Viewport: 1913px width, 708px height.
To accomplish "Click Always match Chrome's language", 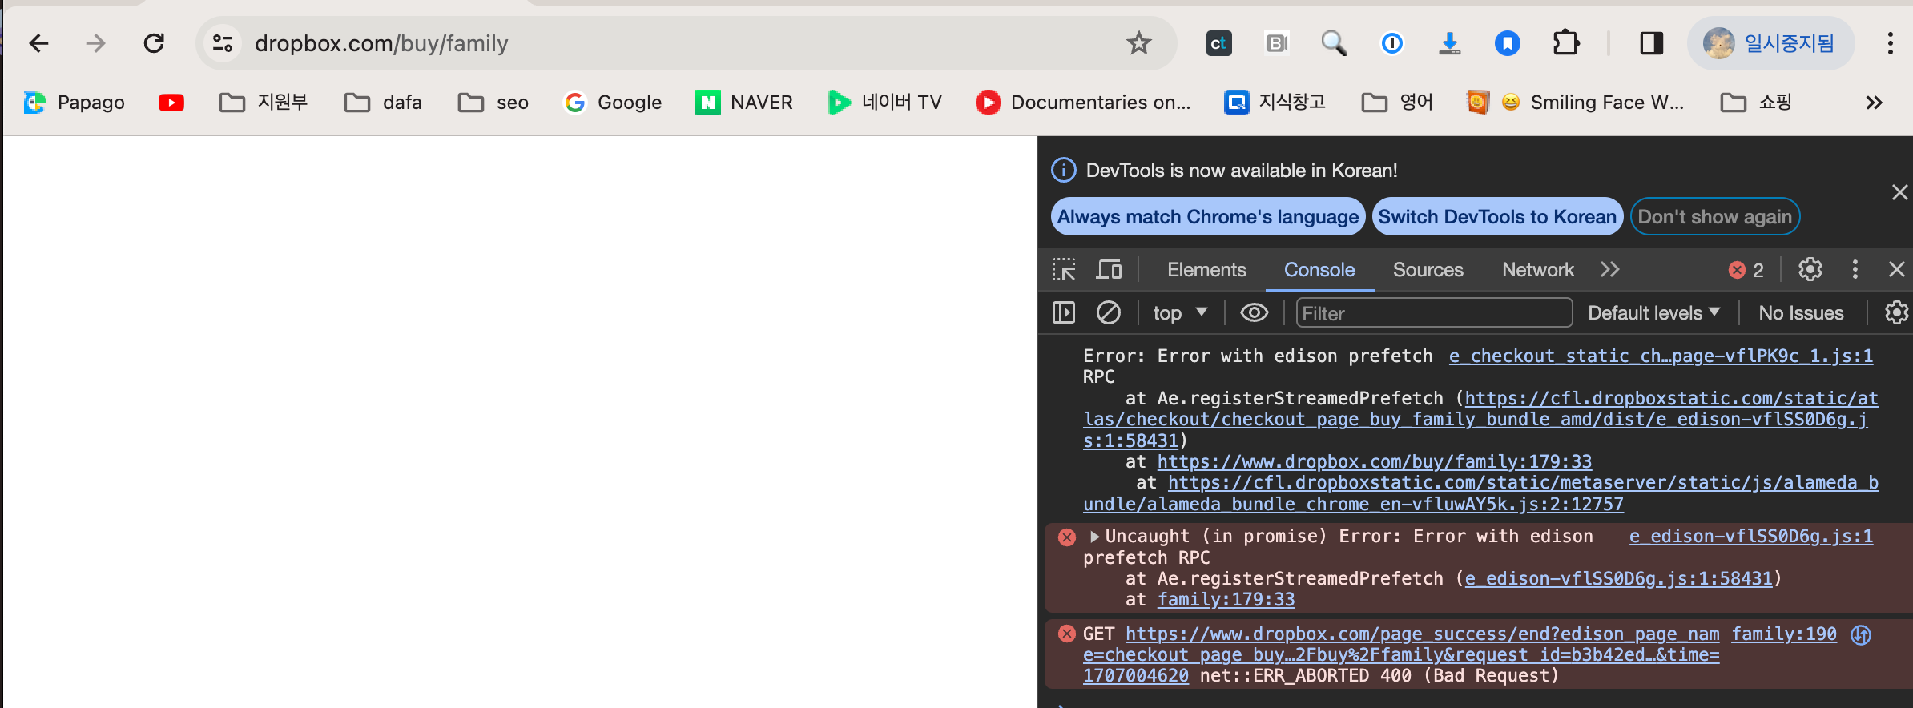I will point(1207,217).
